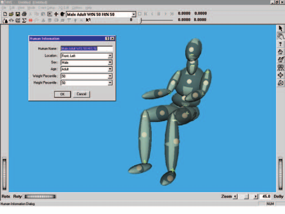This screenshot has width=285, height=214.
Task: Open file via folder toolbar icon
Action: [x=11, y=14]
